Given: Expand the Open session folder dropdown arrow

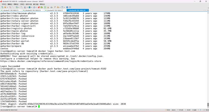Looking at the screenshot, I should point(7,7).
